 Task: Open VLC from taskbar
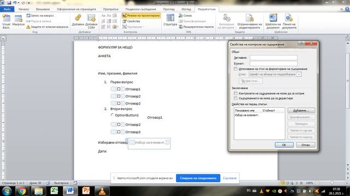(102, 191)
